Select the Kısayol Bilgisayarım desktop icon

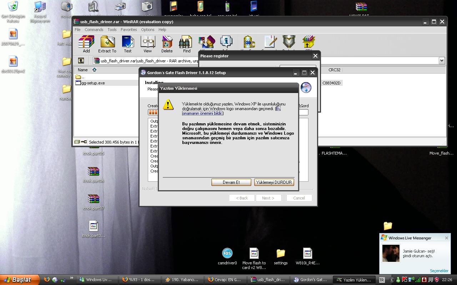pos(40,11)
